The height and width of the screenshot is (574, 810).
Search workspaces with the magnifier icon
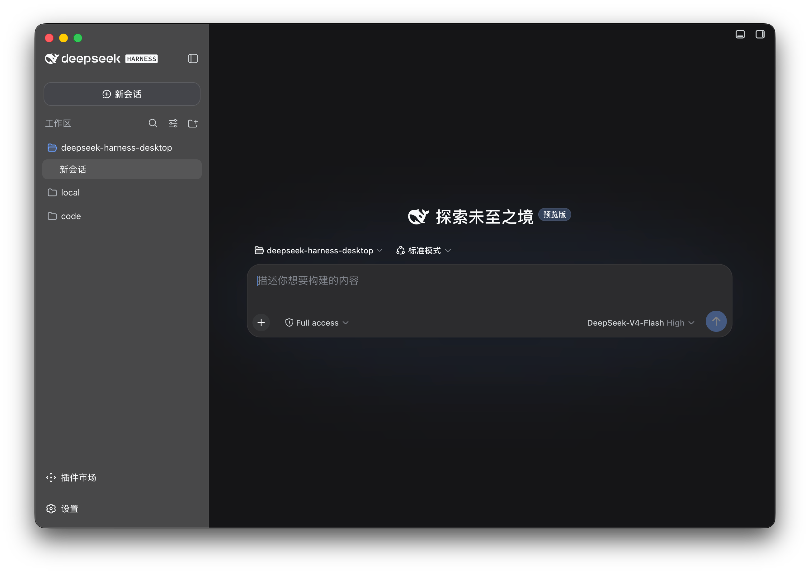coord(153,123)
